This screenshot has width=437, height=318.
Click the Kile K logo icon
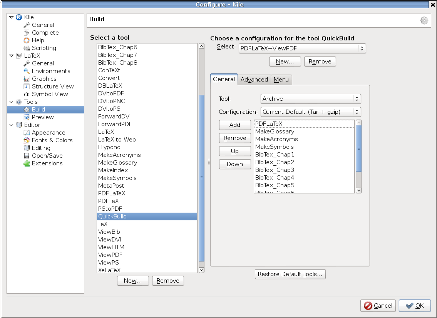pos(18,17)
